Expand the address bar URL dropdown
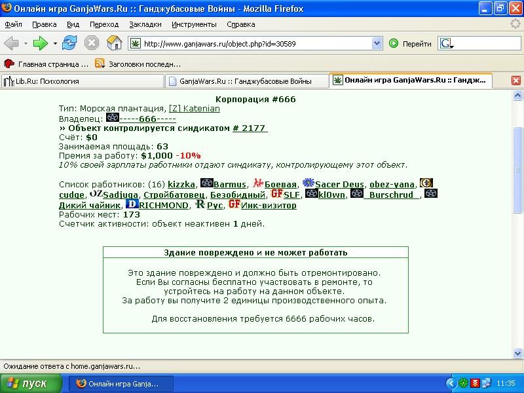Viewport: 524px width, 393px height. tap(377, 43)
